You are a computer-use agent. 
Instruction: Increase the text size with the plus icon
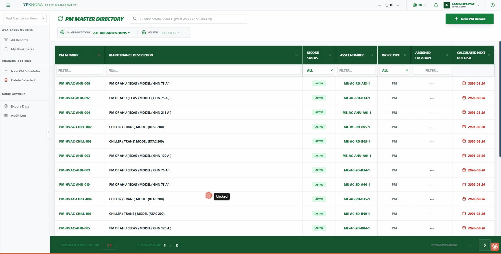tap(398, 5)
